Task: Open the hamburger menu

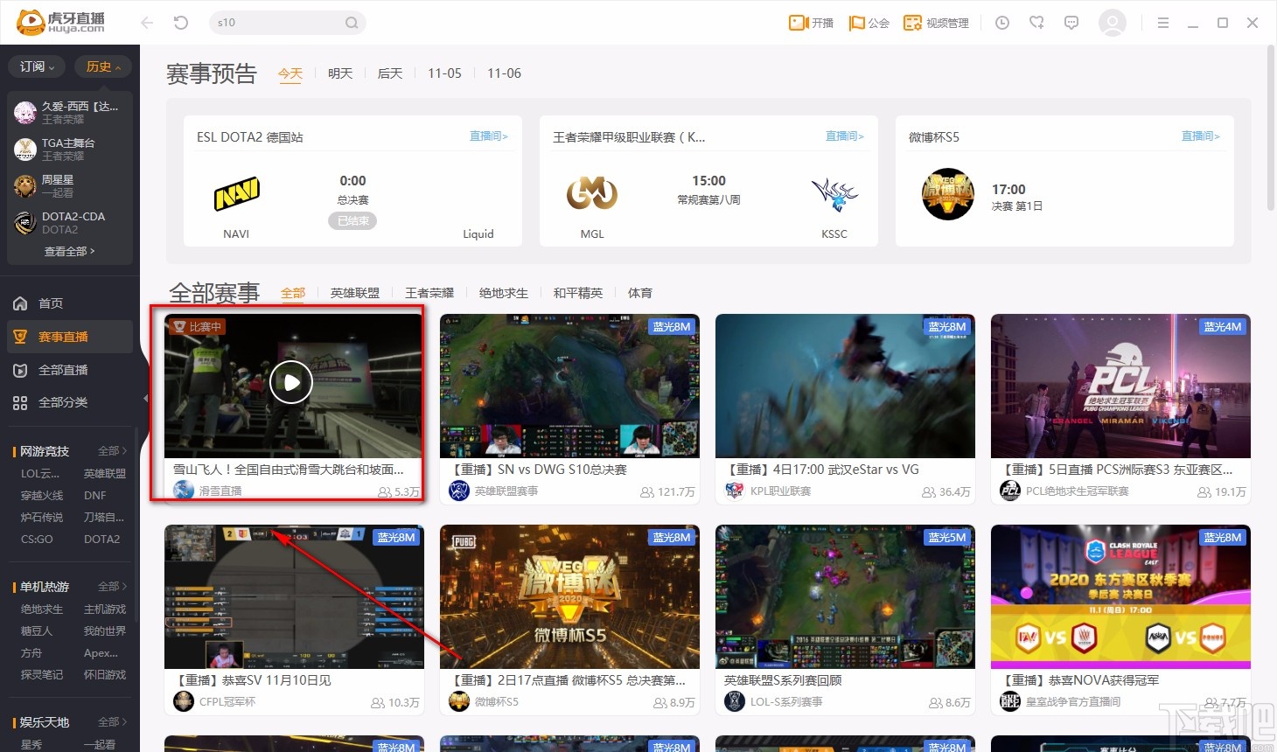Action: [1163, 24]
